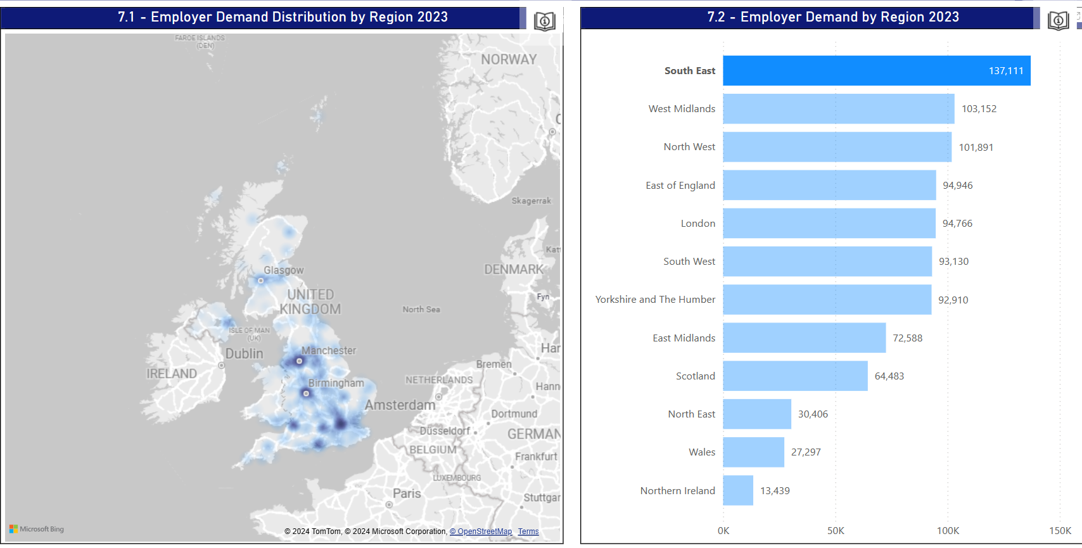Screen dimensions: 1082x548
Task: Click the Glasgow city marker on map
Action: click(x=260, y=280)
